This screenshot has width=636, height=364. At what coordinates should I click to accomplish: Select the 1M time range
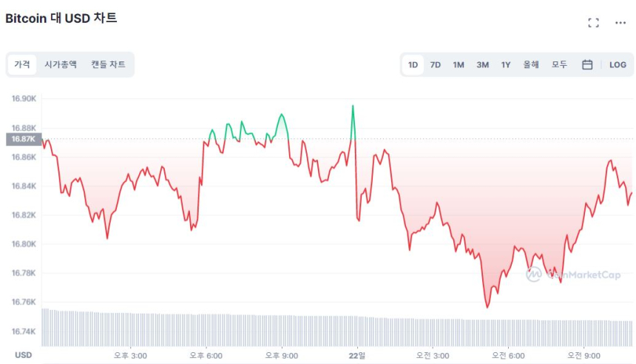[459, 65]
